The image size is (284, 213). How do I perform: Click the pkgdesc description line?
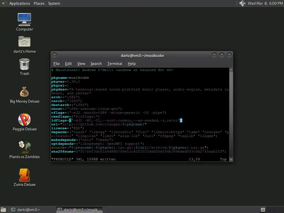click(140, 91)
